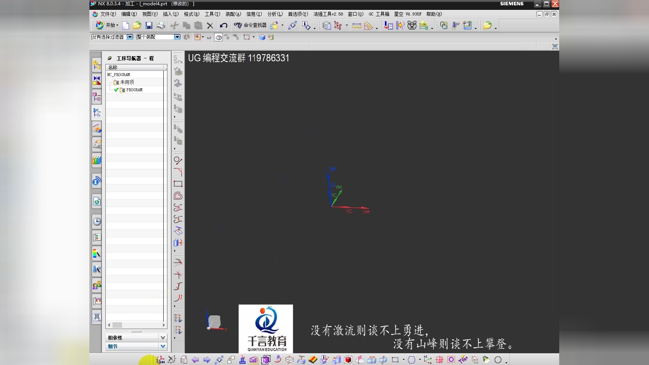Open dropdown arrow beside rectangle selection icon
Image resolution: width=649 pixels, height=365 pixels.
tap(253, 37)
